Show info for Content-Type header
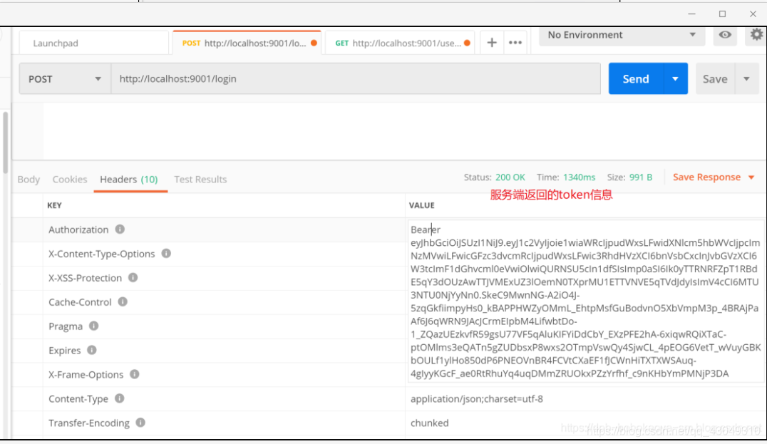Screen dimensions: 767x444 click(x=119, y=398)
